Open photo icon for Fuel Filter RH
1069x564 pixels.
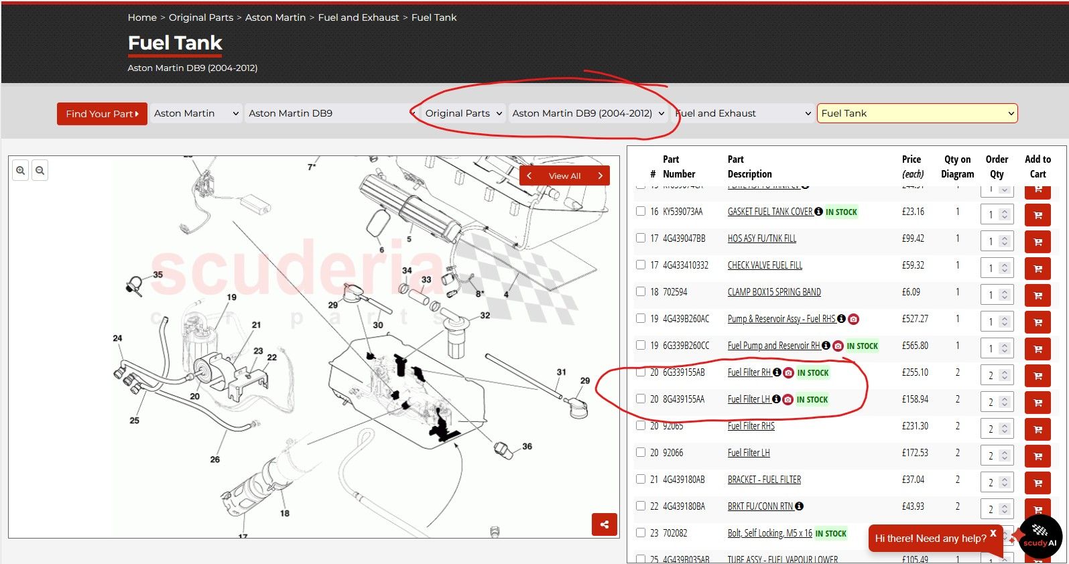[x=789, y=372]
